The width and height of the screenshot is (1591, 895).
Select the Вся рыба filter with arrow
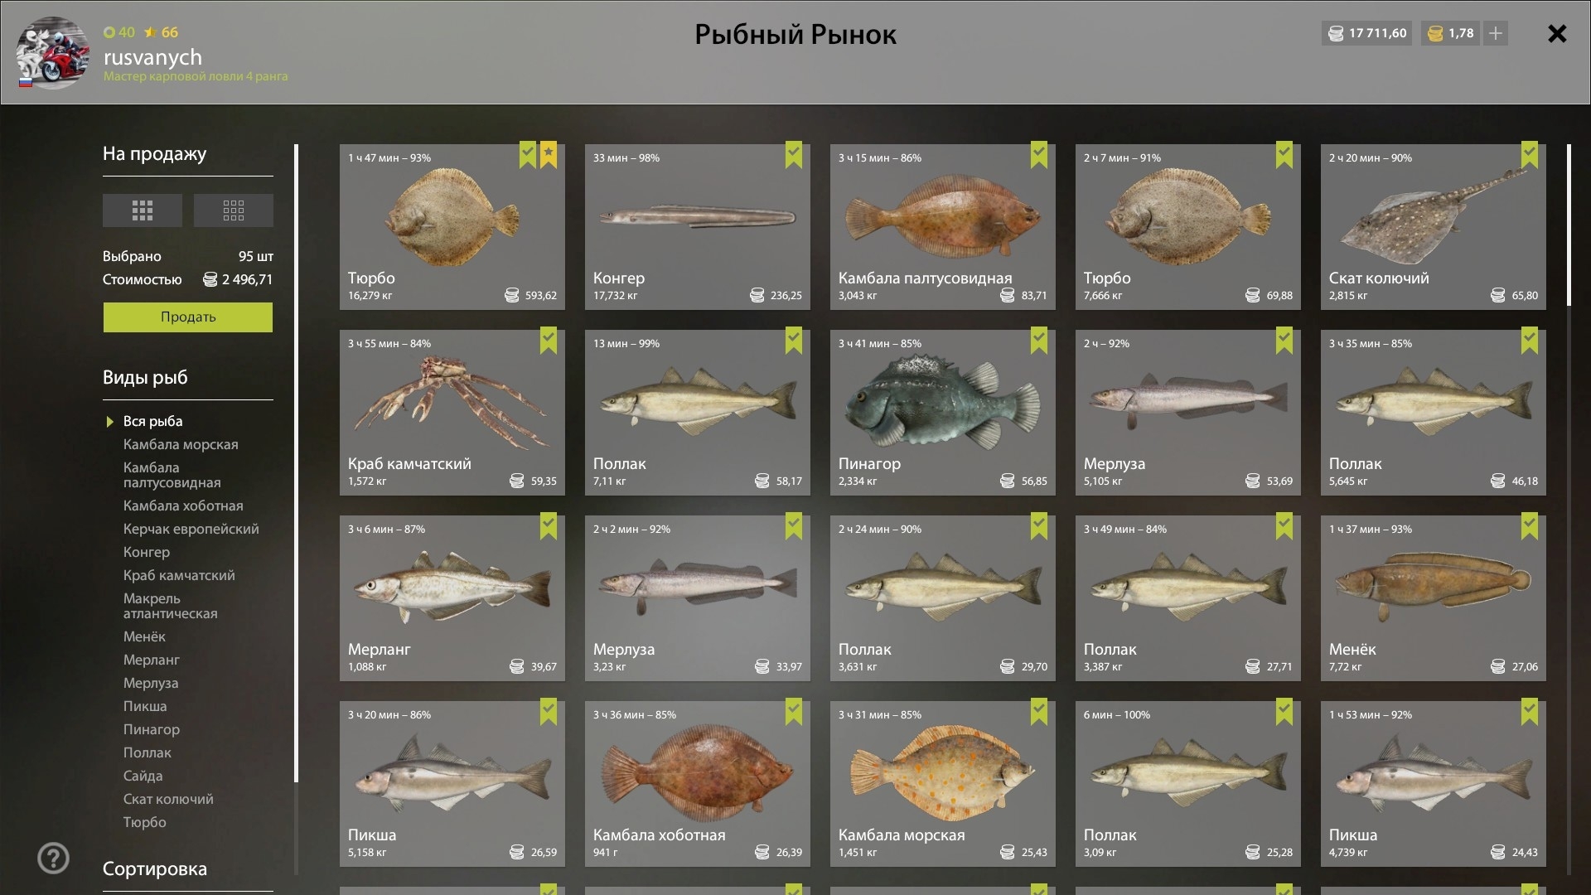click(x=152, y=422)
